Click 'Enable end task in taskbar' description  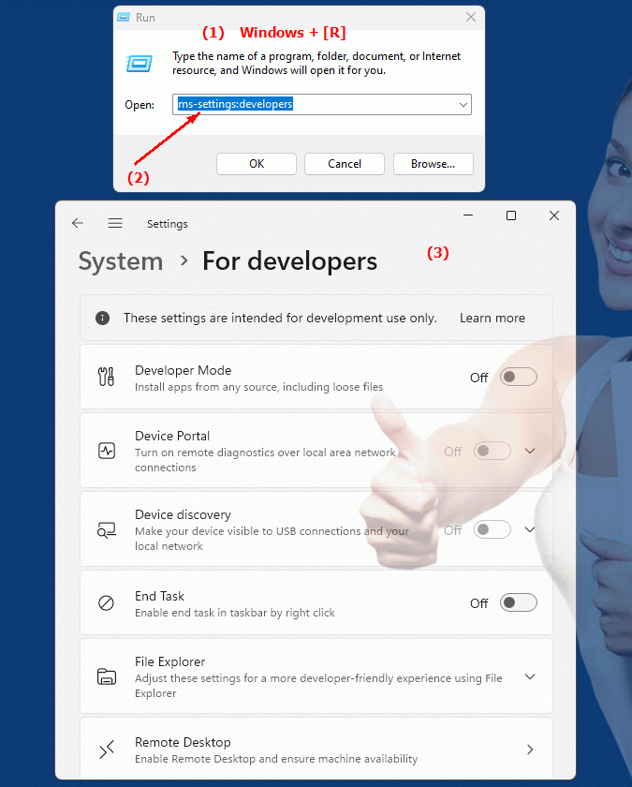(x=235, y=613)
